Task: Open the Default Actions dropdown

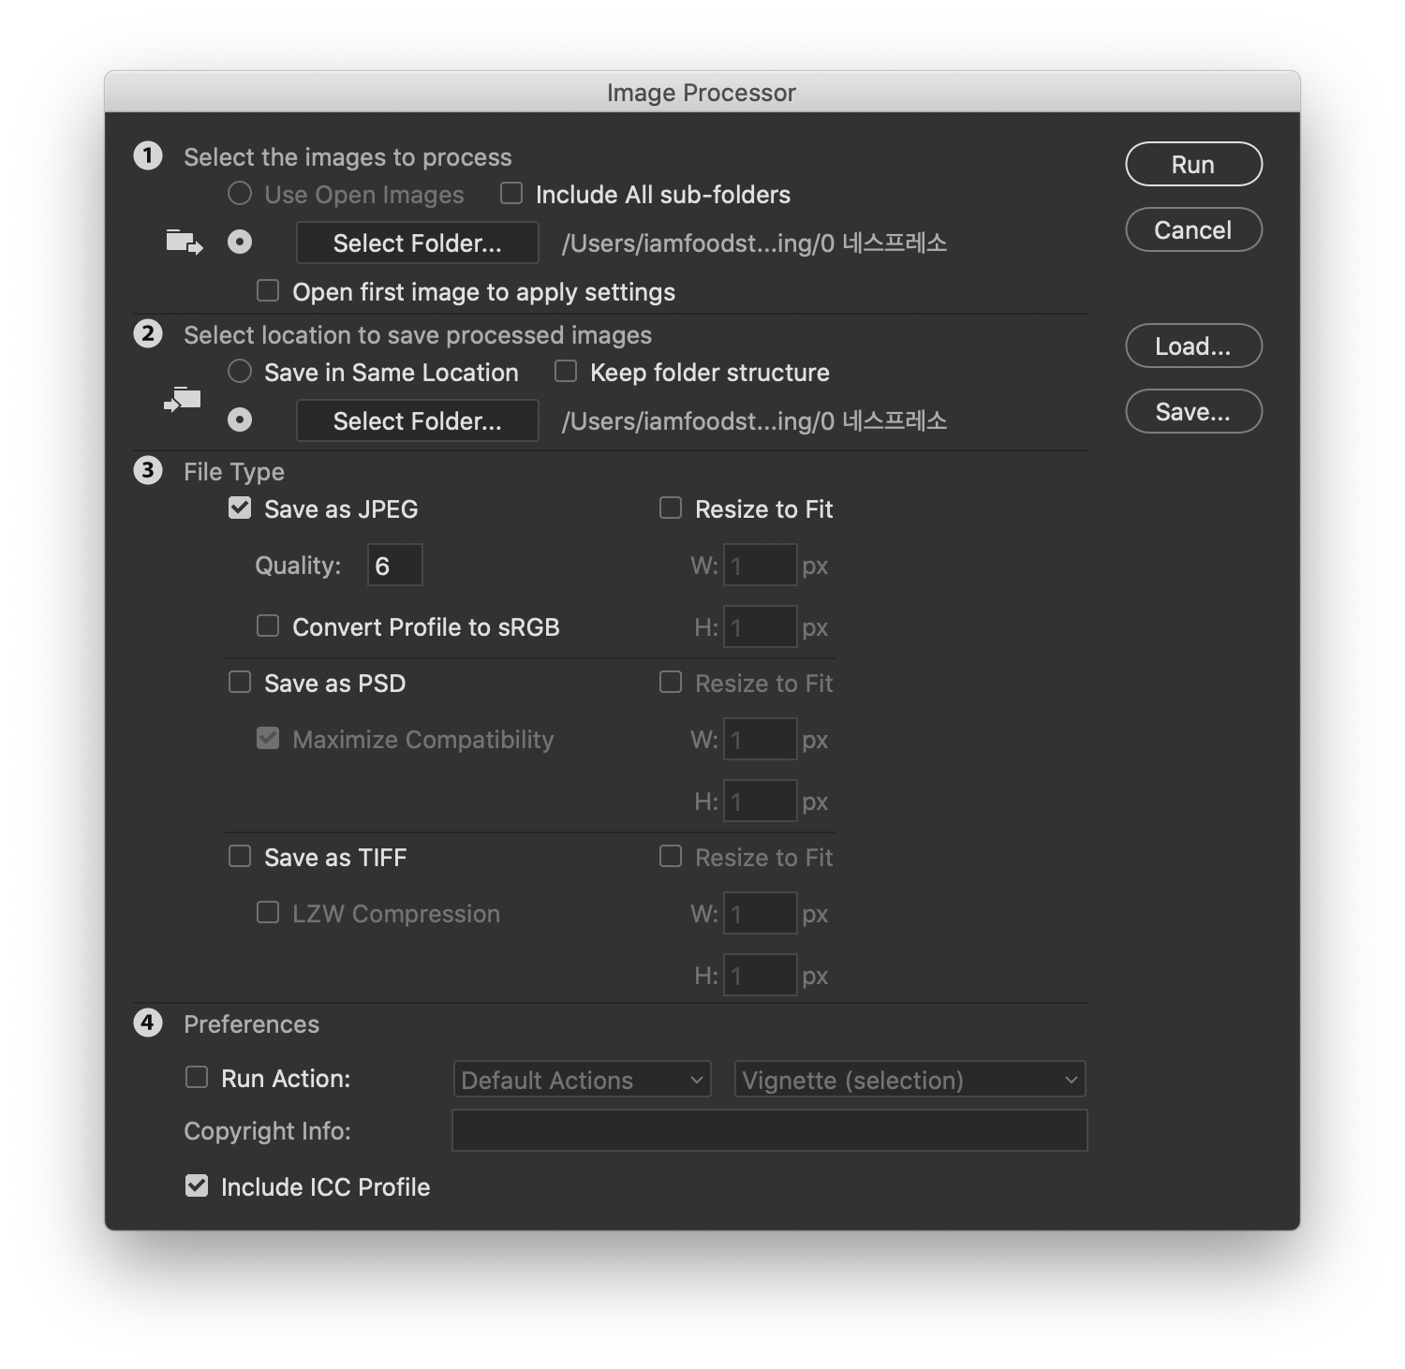Action: (582, 1080)
